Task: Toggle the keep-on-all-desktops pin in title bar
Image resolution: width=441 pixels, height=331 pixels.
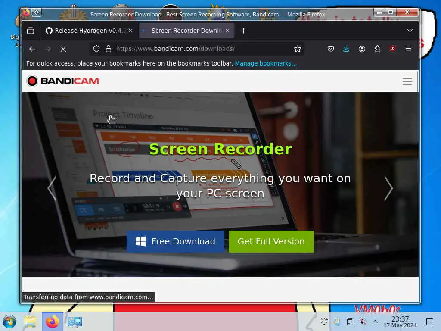Action: pyautogui.click(x=37, y=12)
